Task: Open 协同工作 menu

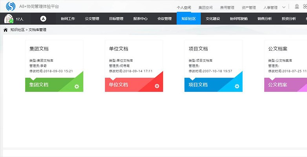Action: tap(68, 19)
